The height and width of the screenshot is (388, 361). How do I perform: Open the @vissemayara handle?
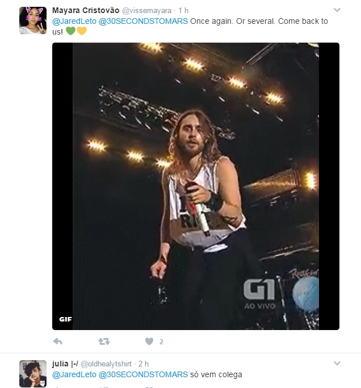[x=146, y=11]
